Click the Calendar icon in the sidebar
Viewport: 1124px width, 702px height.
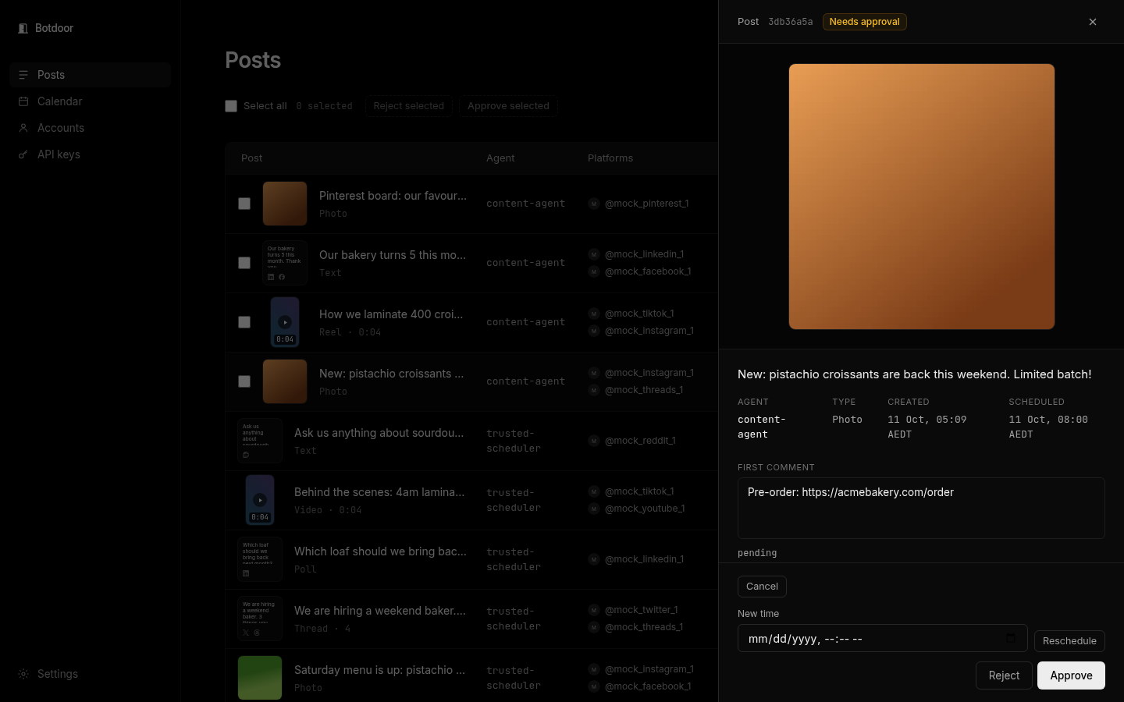(x=23, y=101)
